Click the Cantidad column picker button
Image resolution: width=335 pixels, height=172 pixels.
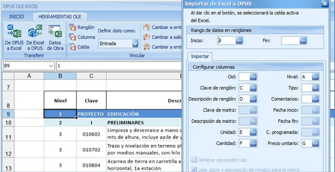(x=253, y=143)
